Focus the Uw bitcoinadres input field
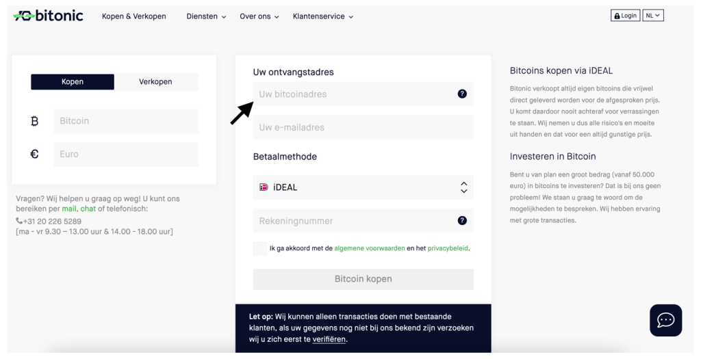 tap(363, 94)
